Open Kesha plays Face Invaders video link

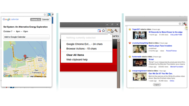(160, 46)
